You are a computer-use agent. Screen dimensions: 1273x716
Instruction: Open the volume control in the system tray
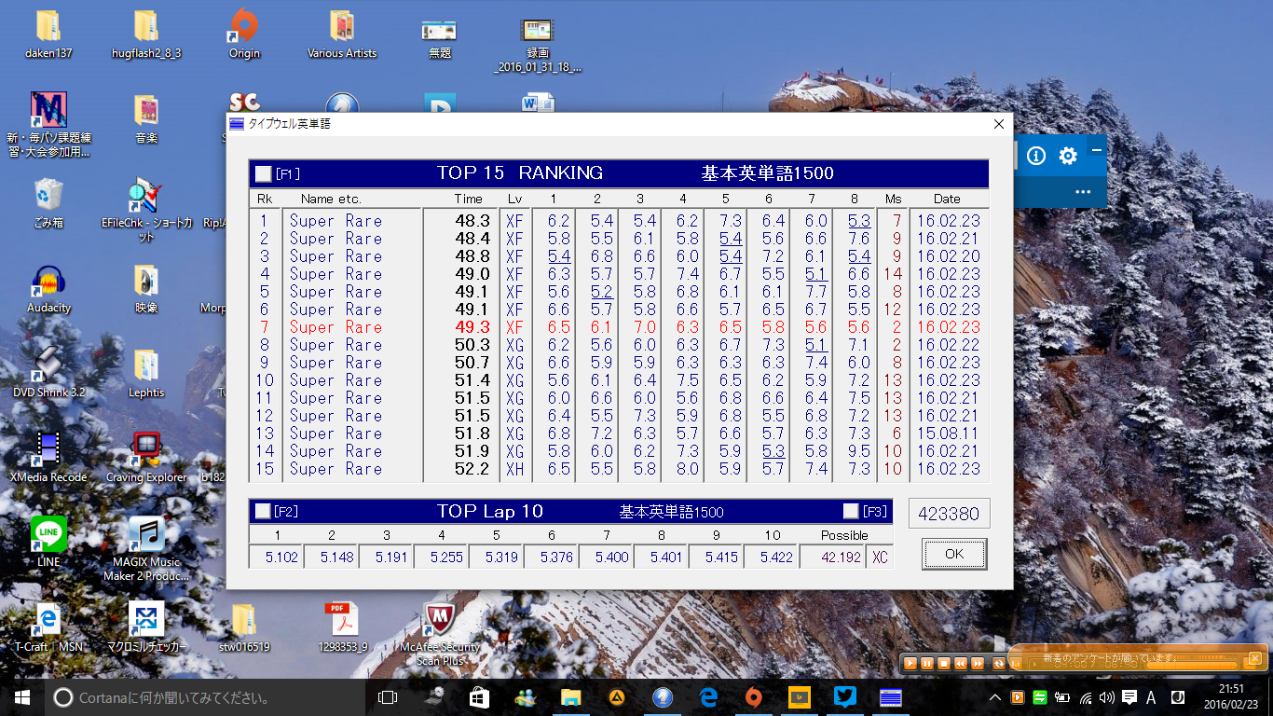[1107, 697]
